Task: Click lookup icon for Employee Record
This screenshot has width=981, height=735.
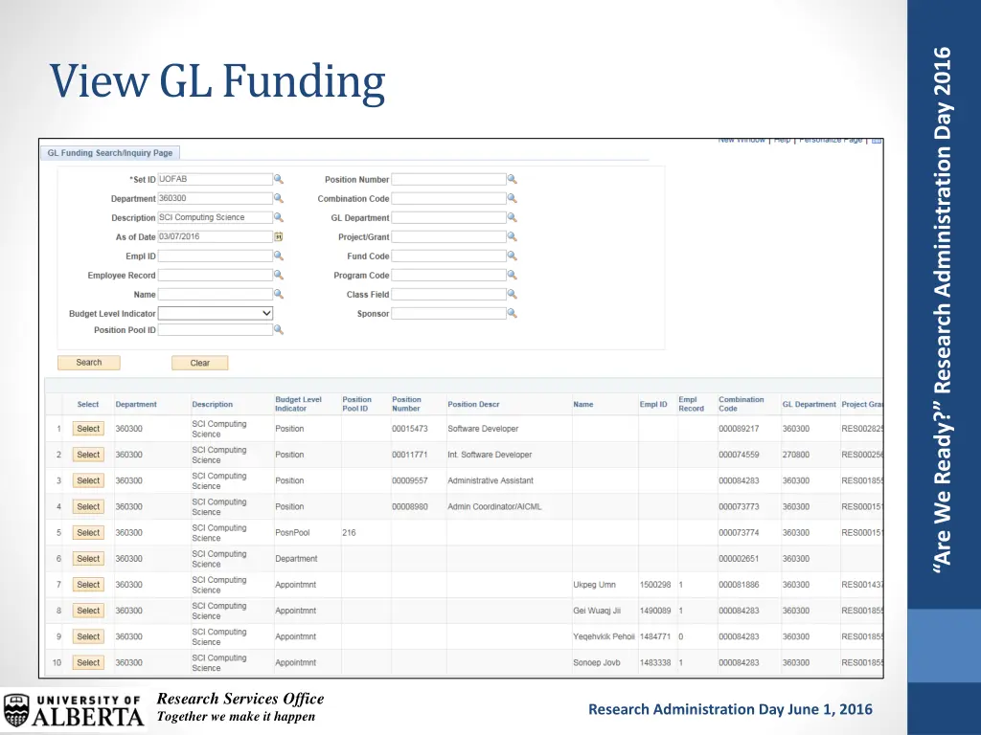Action: tap(279, 275)
